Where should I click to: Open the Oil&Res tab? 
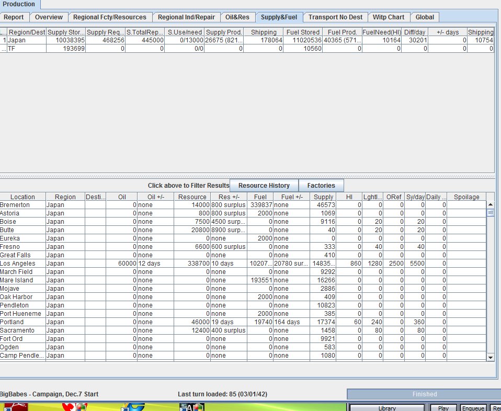pos(237,17)
